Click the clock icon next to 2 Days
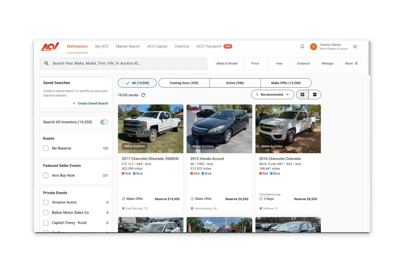 261,199
